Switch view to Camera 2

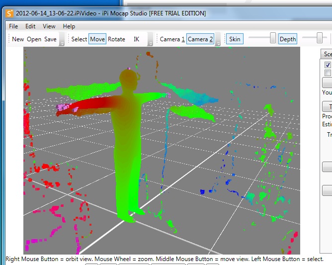pyautogui.click(x=200, y=39)
